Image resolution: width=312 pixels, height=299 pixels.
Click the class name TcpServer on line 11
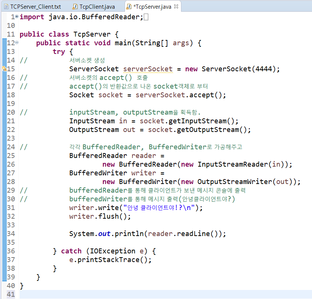click(92, 34)
